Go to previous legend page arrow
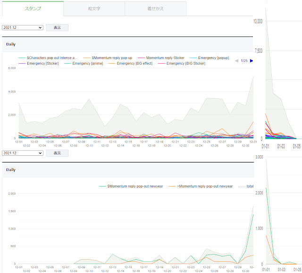This screenshot has height=273, width=302. pos(237,61)
